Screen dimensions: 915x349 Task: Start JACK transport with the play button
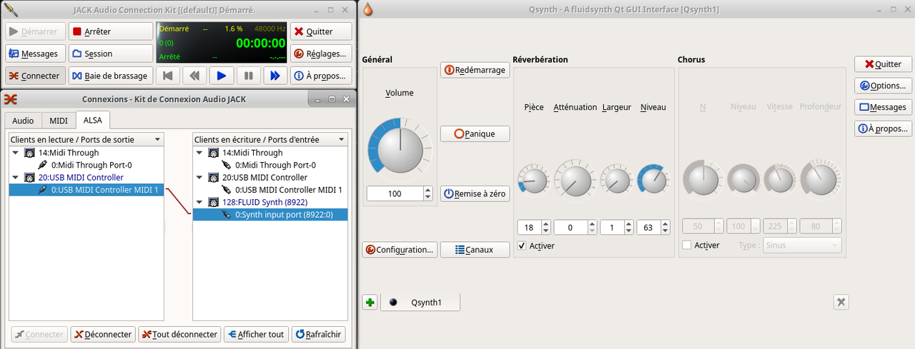(x=222, y=76)
